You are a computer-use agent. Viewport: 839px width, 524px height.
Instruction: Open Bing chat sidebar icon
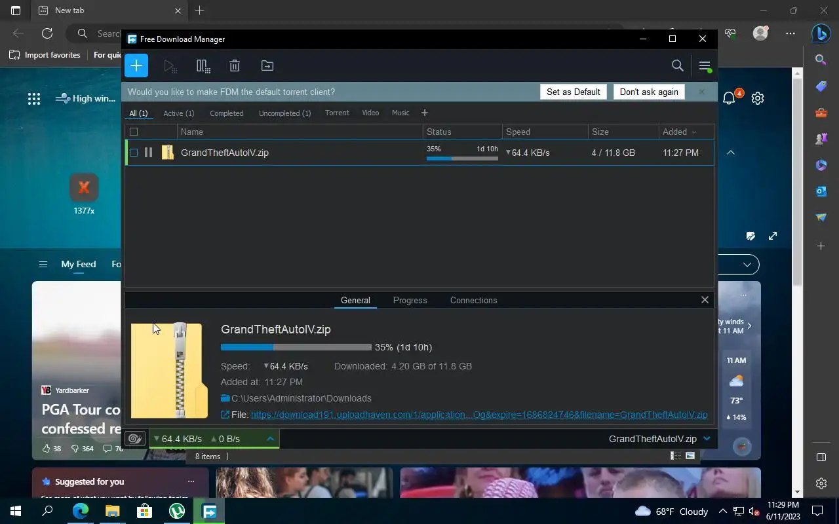pos(821,33)
